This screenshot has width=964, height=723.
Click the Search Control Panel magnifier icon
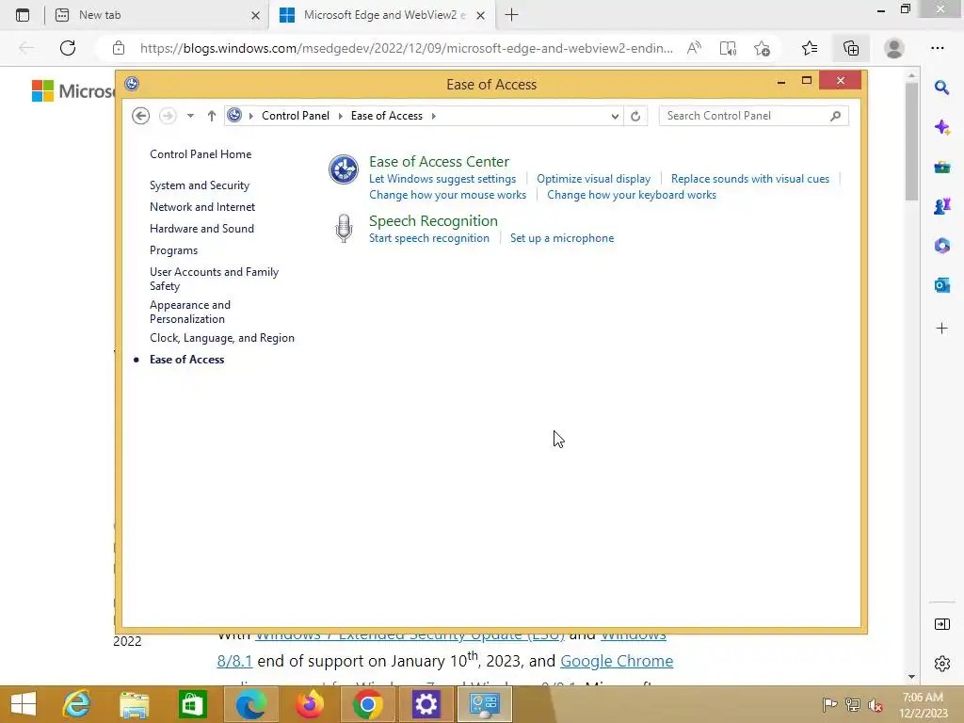[835, 116]
